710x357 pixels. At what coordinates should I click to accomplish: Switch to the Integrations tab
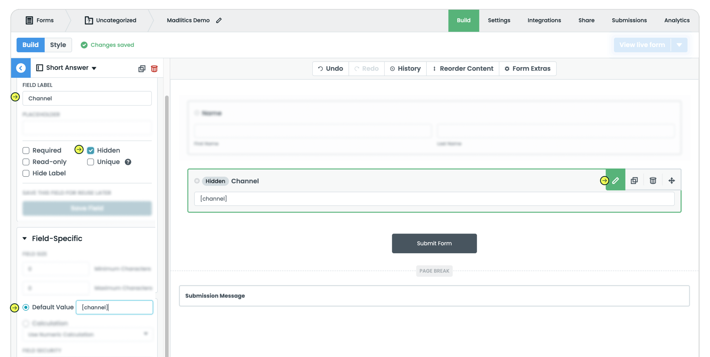[544, 20]
